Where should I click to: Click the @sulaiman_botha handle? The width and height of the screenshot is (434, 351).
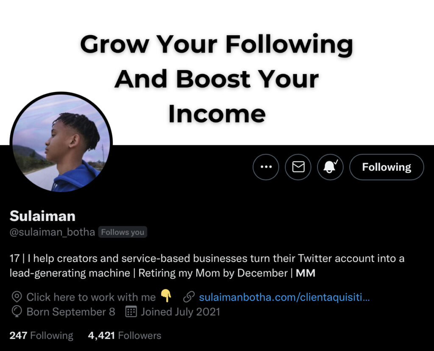[x=52, y=232]
